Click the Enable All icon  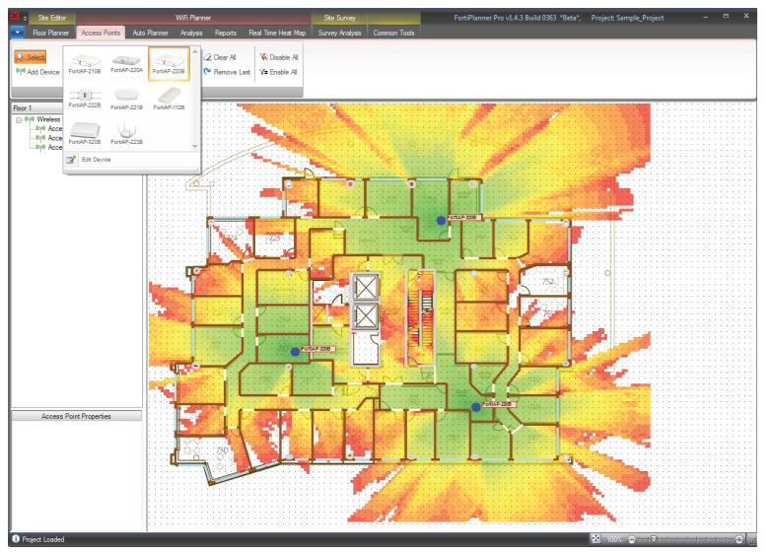pos(263,72)
